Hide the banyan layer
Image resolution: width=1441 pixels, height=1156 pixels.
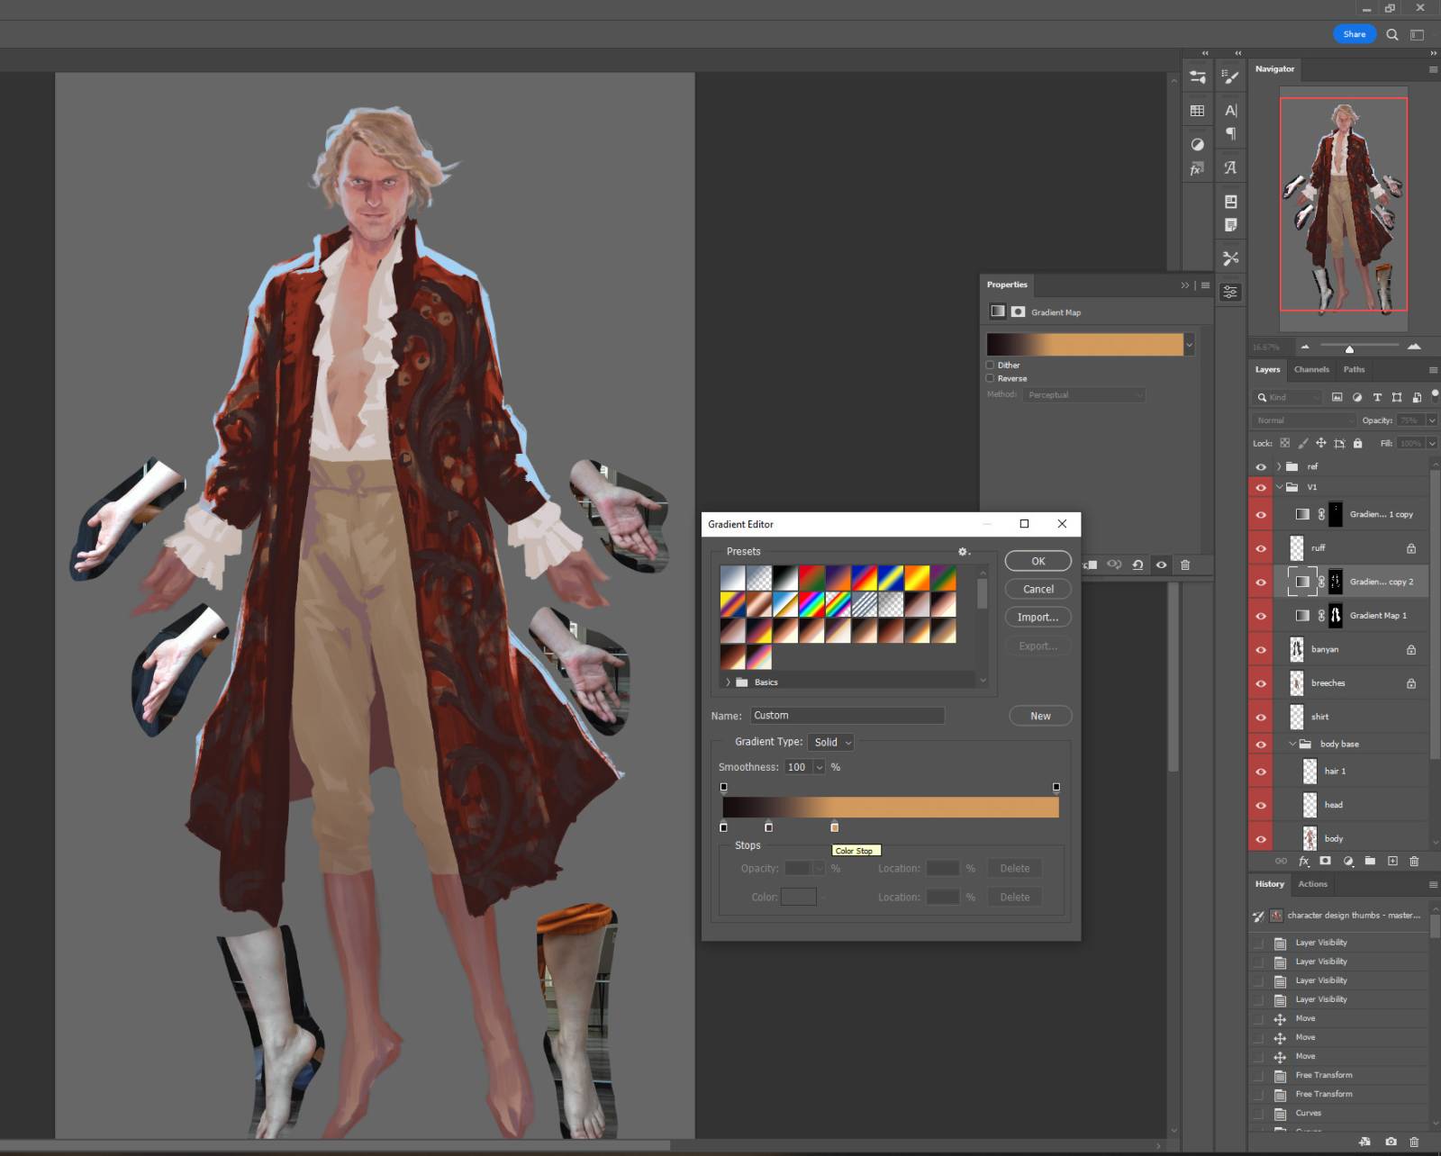1261,650
